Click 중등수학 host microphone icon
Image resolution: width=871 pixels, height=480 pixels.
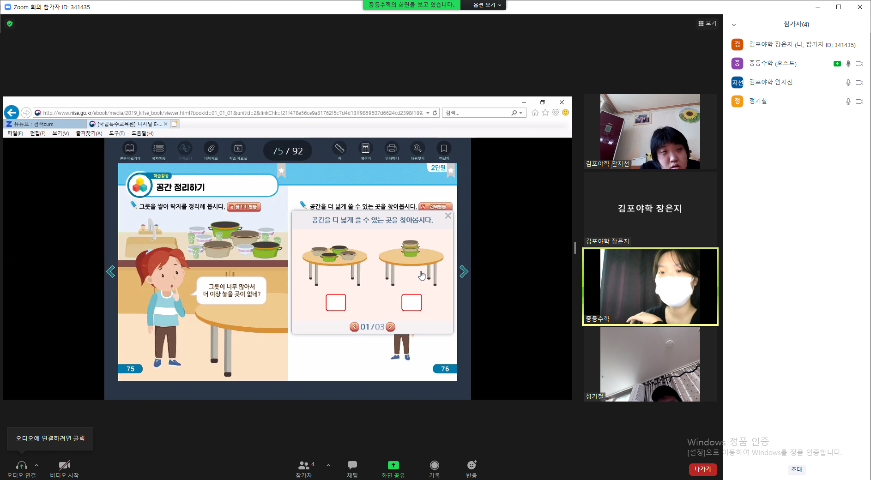[848, 64]
